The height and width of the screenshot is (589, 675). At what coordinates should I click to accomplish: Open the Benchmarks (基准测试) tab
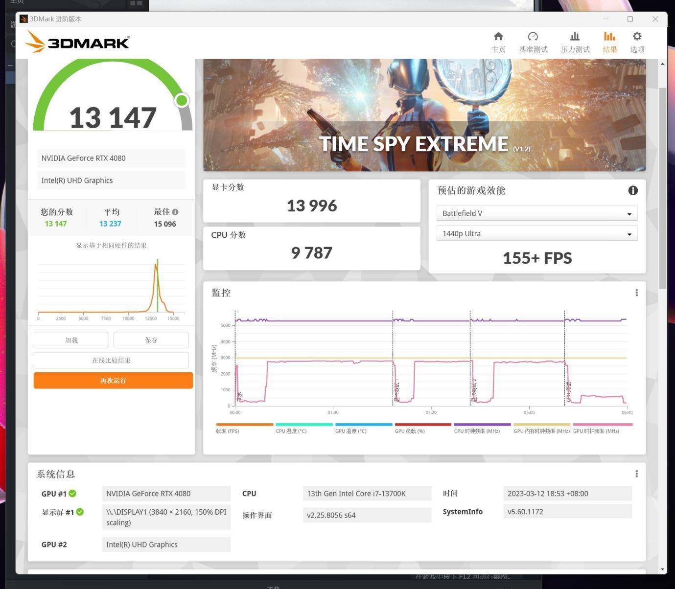[533, 43]
